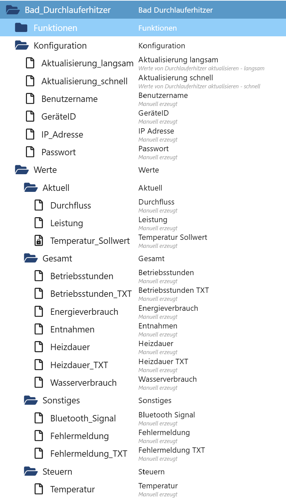Collapse the Gesamt folder icon
This screenshot has height=498, width=286.
(31, 258)
